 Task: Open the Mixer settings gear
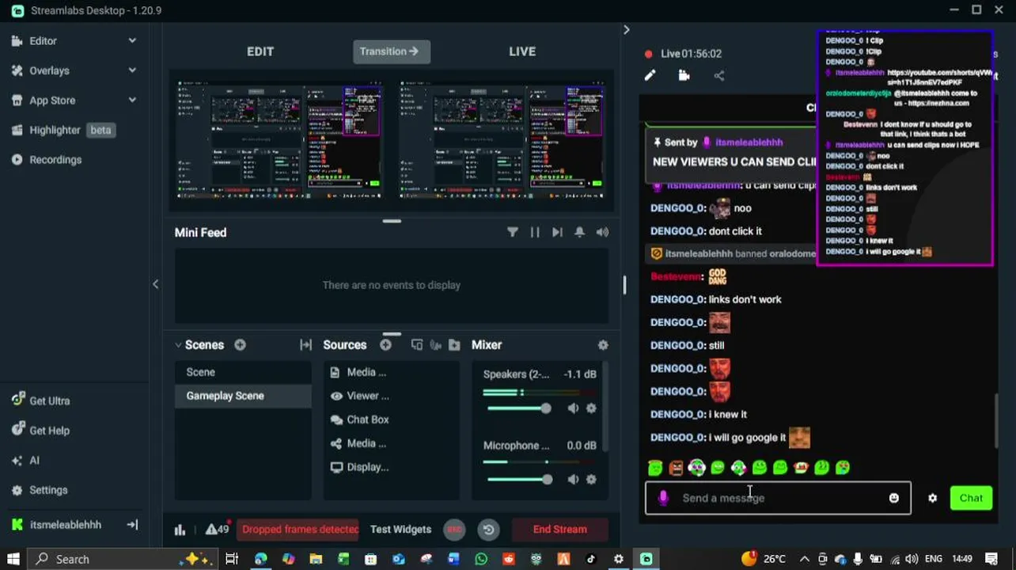pyautogui.click(x=603, y=345)
